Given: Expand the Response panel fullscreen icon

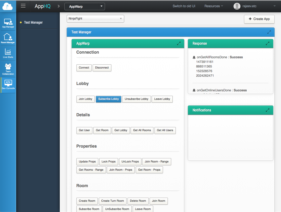Looking at the screenshot, I should point(268,44).
